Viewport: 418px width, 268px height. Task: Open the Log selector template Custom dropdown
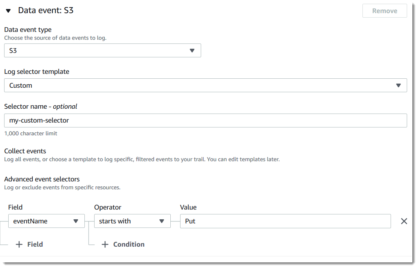click(x=199, y=85)
